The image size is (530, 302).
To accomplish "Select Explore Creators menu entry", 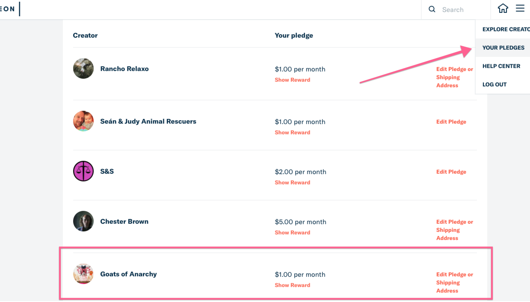I will pos(506,30).
